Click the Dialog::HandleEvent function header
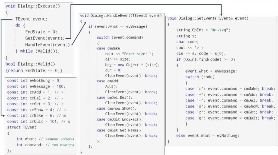Image resolution: width=278 pixels, height=155 pixels. point(121,16)
